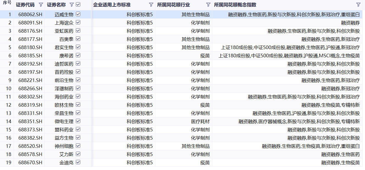Image resolution: width=365 pixels, height=170 pixels.
Task: Uncheck the checkbox for 百奥泰
Action: tap(78, 39)
